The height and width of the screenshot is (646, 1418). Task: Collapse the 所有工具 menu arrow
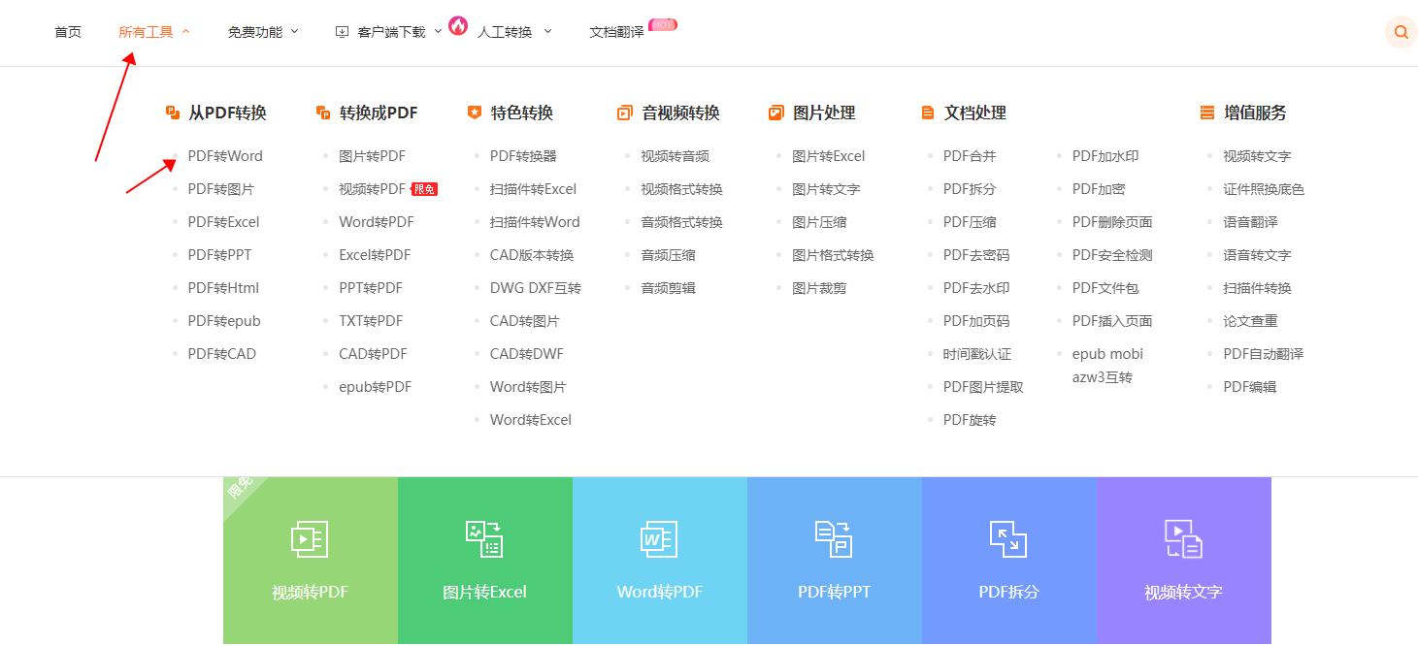186,32
